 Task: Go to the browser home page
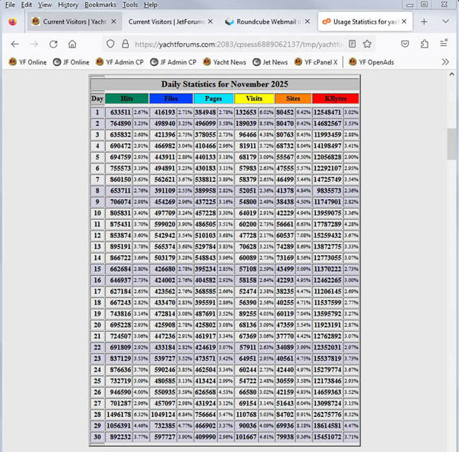(x=72, y=44)
